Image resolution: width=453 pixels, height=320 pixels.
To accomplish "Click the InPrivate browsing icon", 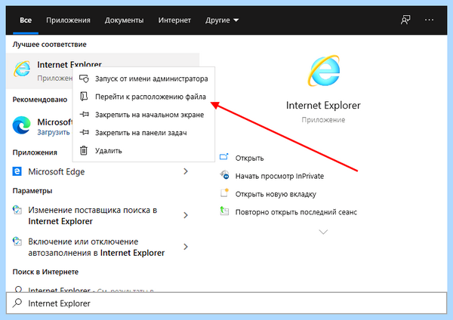I will [224, 175].
